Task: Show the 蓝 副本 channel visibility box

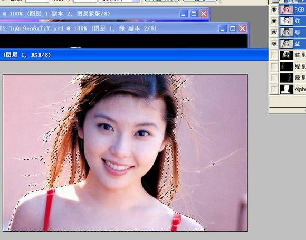Action: [x=274, y=55]
